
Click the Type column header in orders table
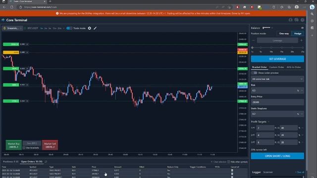(52, 167)
